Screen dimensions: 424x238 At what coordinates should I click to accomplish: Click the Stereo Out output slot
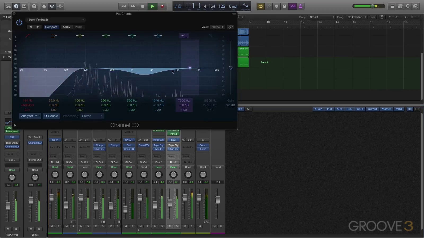point(35,160)
